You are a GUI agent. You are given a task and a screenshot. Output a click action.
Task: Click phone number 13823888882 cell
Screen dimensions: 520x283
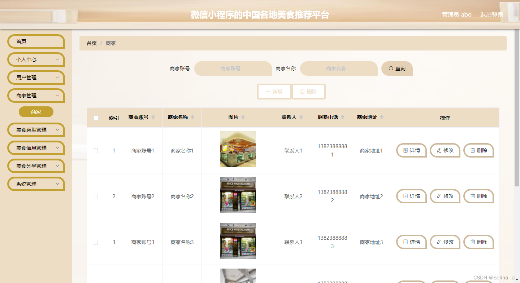point(332,196)
